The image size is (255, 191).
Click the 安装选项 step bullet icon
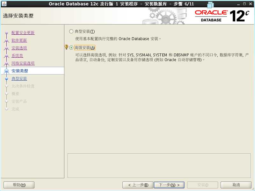6,48
